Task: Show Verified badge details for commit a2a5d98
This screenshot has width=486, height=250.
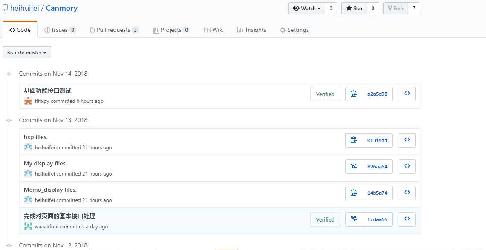Action: [325, 94]
